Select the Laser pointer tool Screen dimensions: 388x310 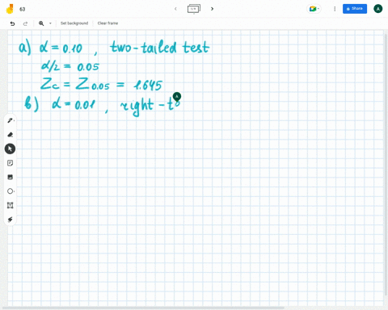click(x=10, y=220)
